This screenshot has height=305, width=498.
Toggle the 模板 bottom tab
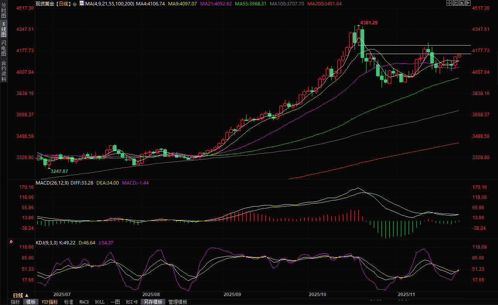[31, 302]
